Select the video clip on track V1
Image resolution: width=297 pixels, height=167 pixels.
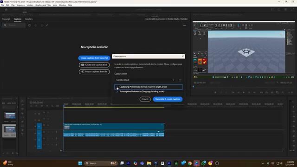[114, 126]
